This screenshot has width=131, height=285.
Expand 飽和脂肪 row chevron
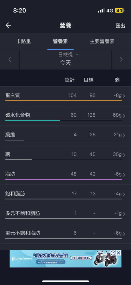click(124, 194)
